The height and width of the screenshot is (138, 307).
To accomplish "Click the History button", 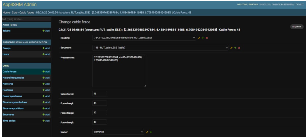I will [297, 27].
